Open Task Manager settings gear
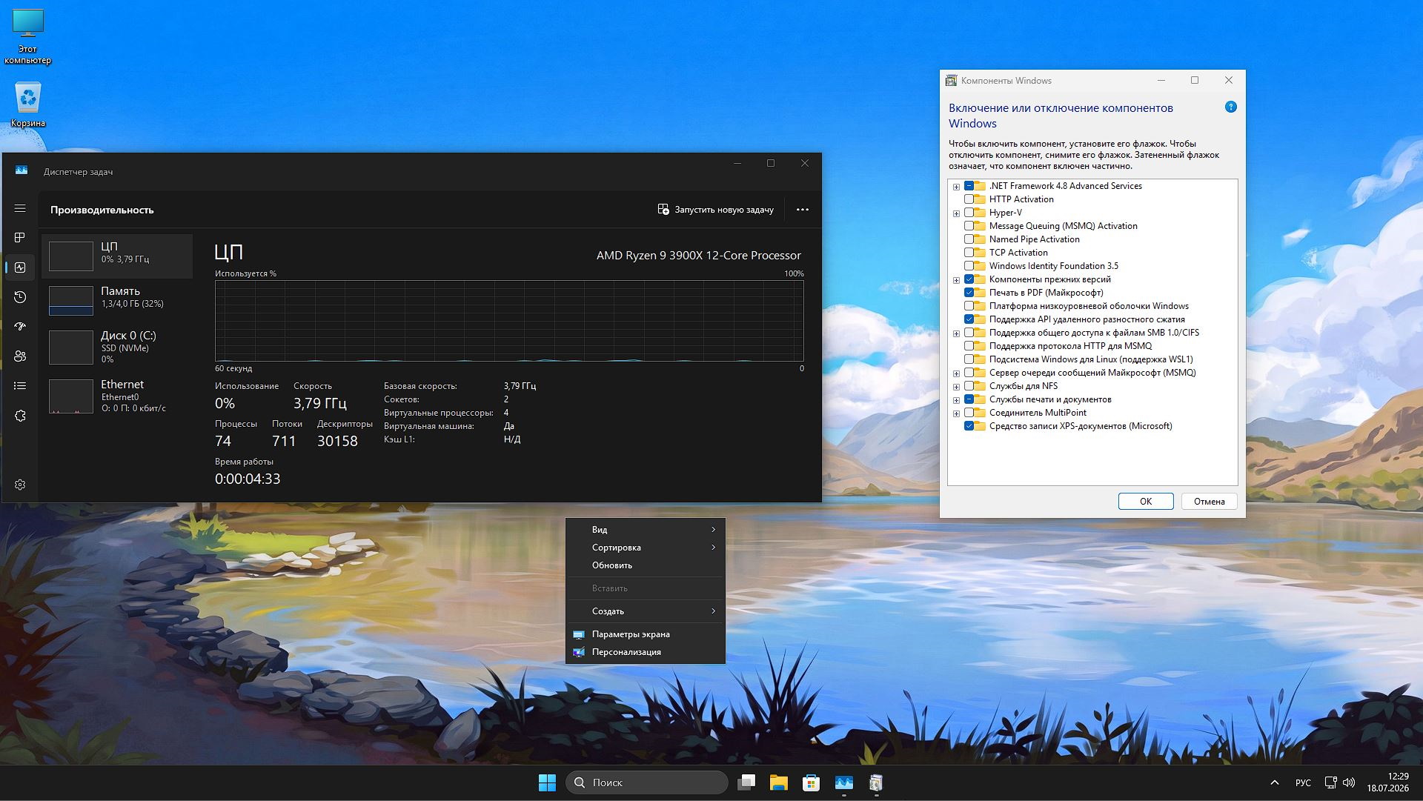 20,485
